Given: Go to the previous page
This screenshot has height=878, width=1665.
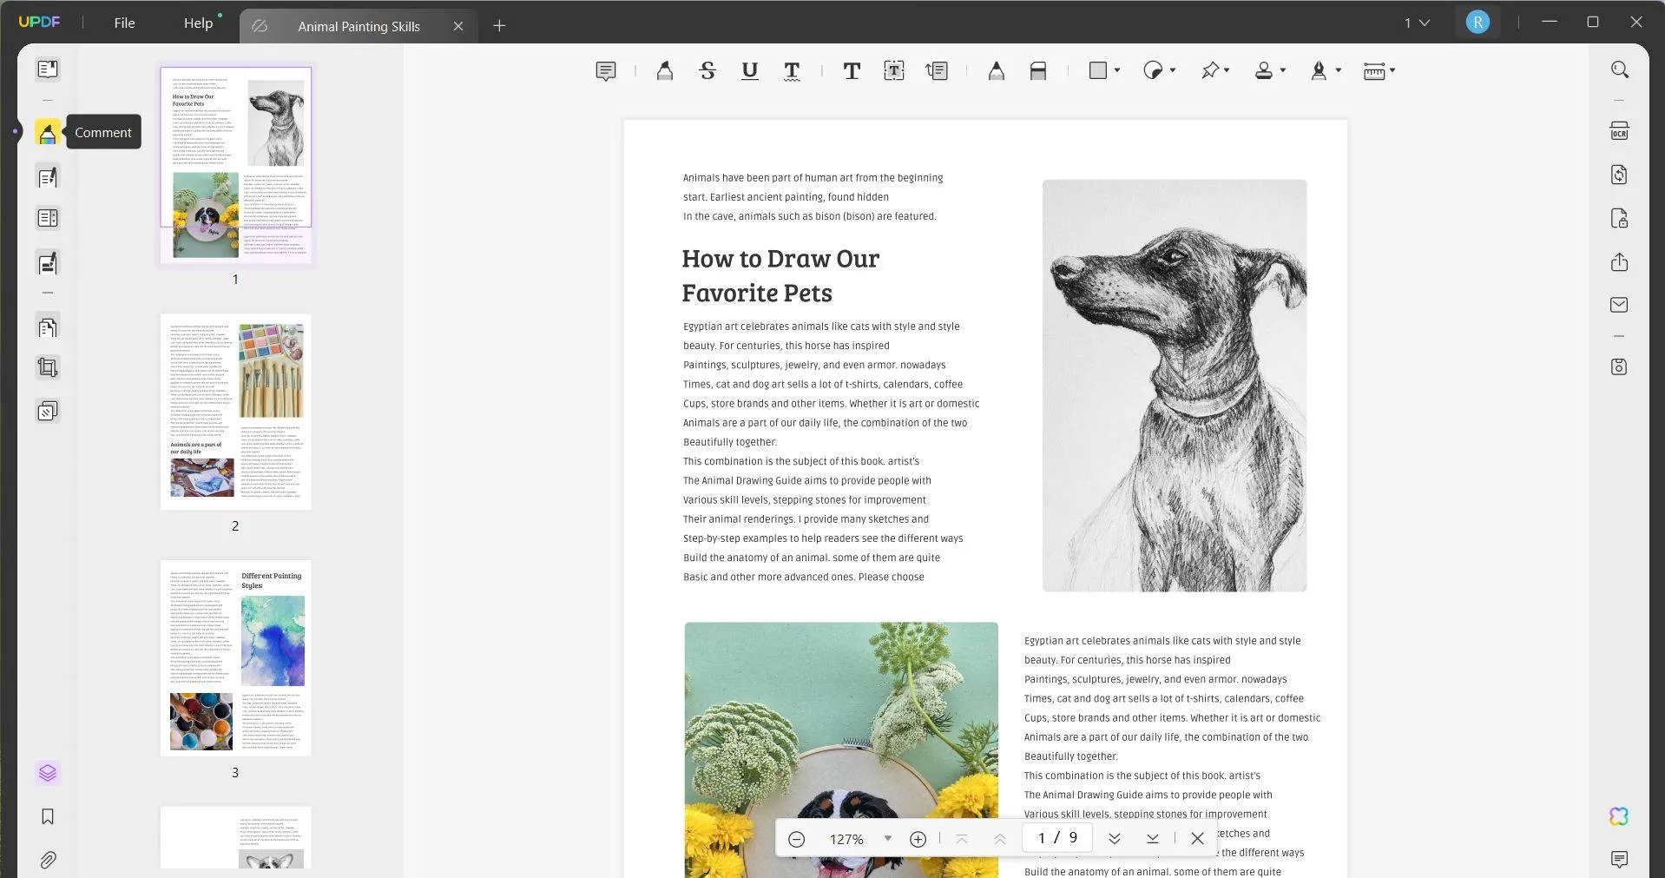Looking at the screenshot, I should point(999,839).
